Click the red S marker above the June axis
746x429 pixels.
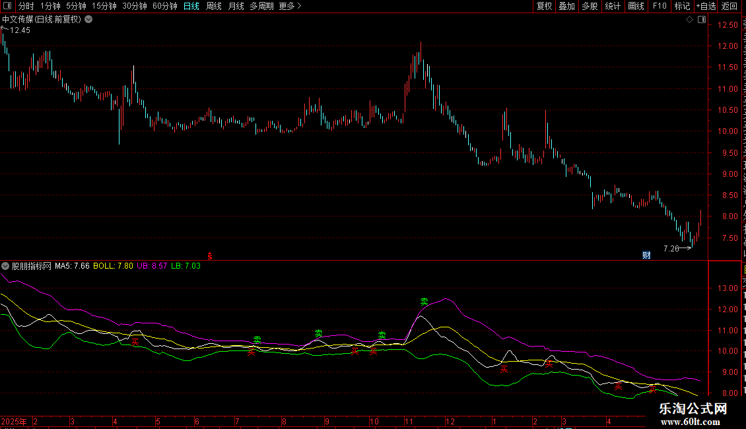tap(210, 256)
